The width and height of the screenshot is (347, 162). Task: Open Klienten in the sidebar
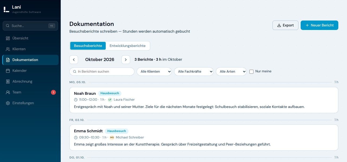tap(30, 49)
